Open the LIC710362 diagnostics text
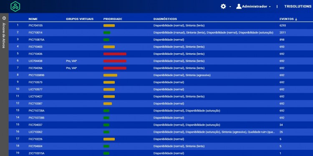 [214, 132]
